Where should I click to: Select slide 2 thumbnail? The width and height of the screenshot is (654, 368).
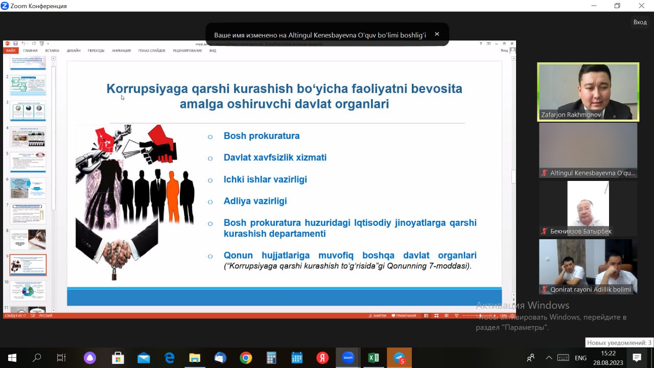click(28, 85)
